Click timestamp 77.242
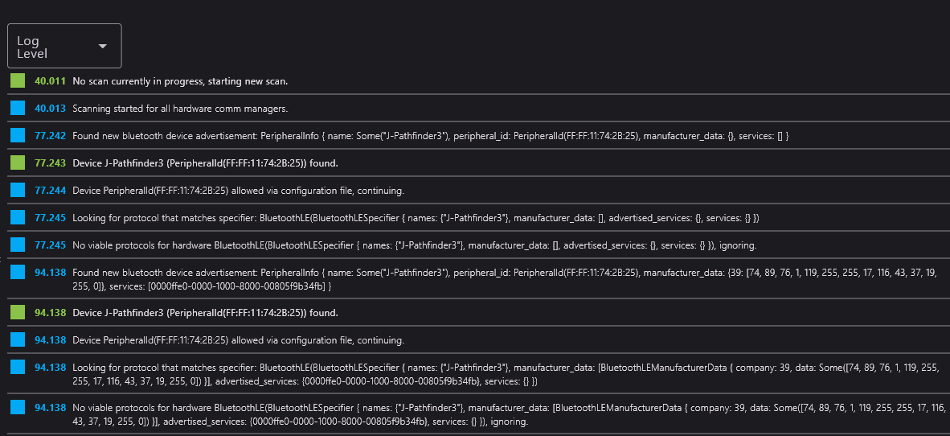950x436 pixels. (x=51, y=137)
